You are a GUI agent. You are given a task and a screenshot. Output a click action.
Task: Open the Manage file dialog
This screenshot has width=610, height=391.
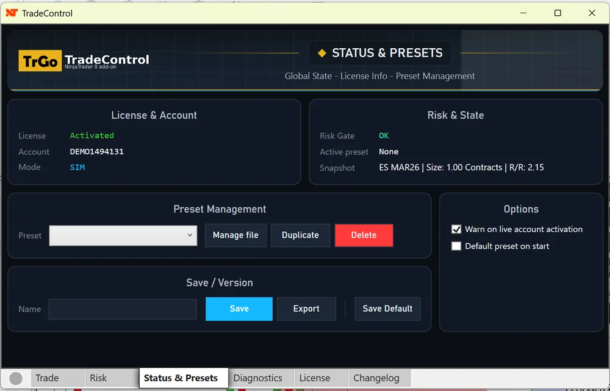click(x=235, y=235)
